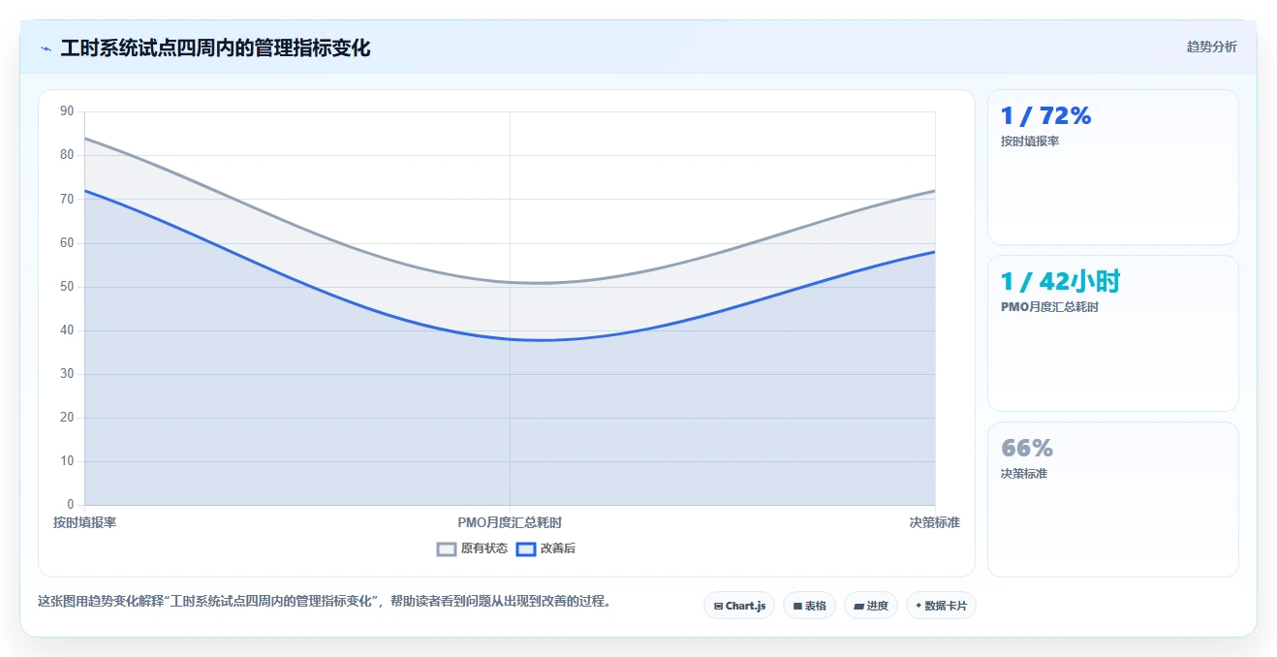Click the 1 / 72% value text
The width and height of the screenshot is (1277, 657).
tap(1045, 116)
